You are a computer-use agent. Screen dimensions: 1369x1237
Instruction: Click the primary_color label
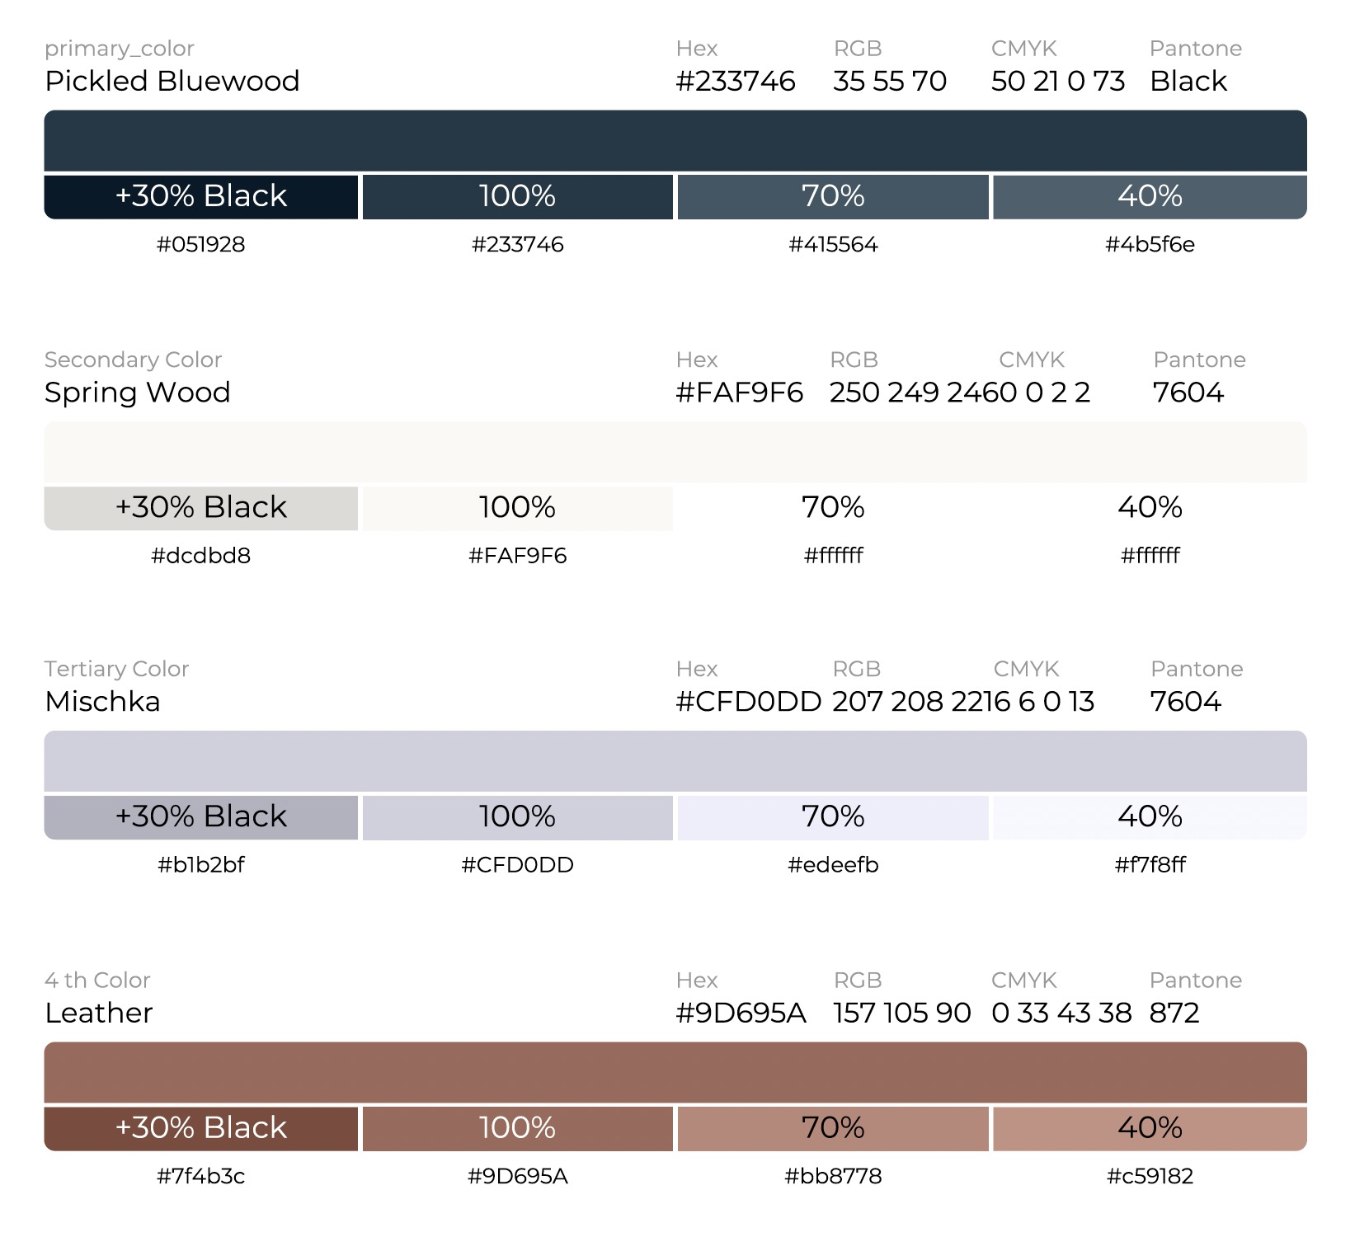coord(120,49)
